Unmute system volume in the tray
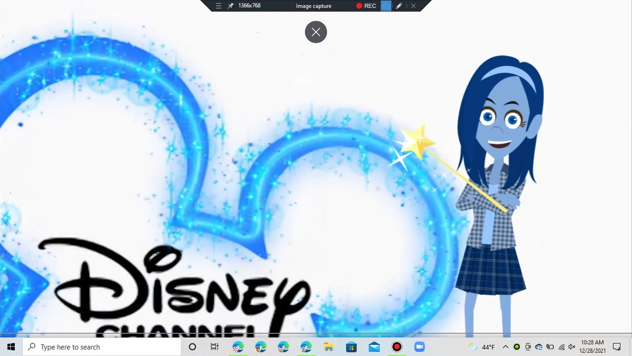This screenshot has width=632, height=356. tap(571, 347)
